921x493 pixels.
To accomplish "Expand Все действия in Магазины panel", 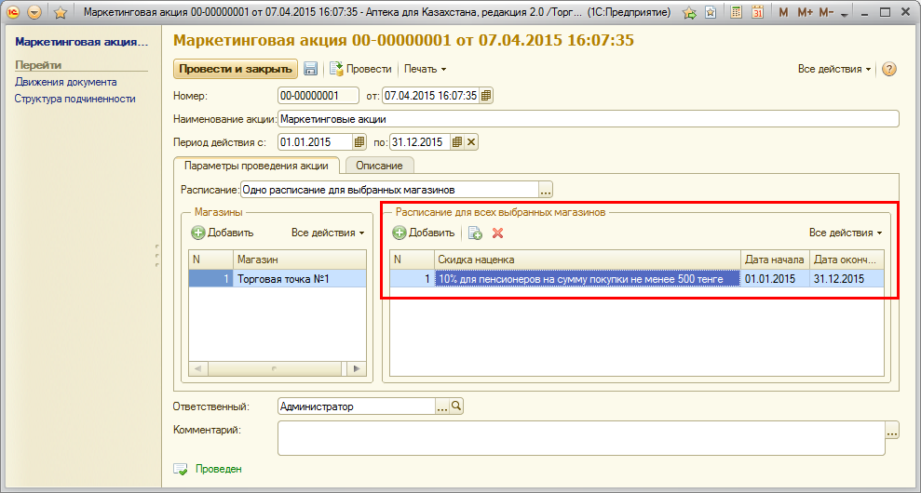I will [328, 233].
